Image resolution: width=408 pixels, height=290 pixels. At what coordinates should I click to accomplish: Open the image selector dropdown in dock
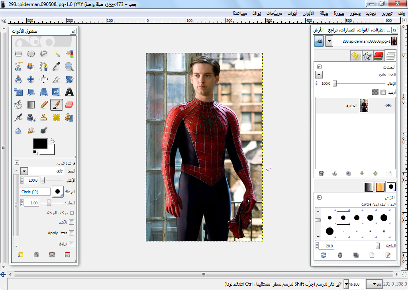tap(329, 41)
